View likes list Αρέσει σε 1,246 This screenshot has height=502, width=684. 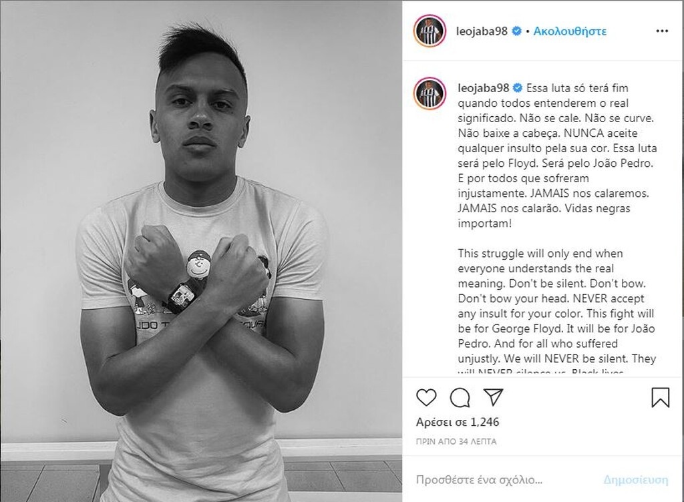click(458, 422)
